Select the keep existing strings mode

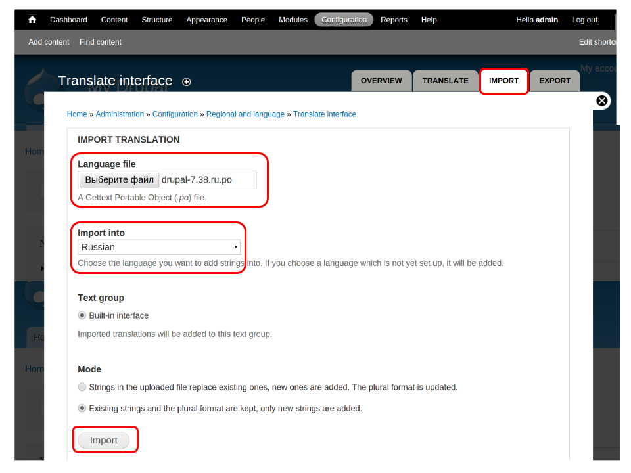coord(82,408)
